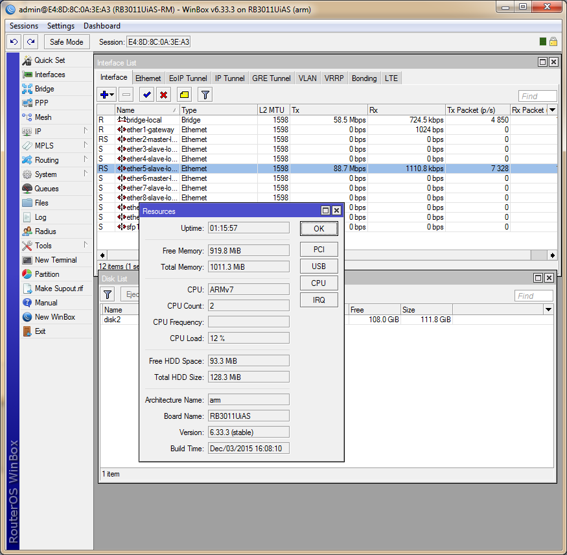Toggle the Safe Mode button
This screenshot has width=567, height=555.
pyautogui.click(x=67, y=41)
